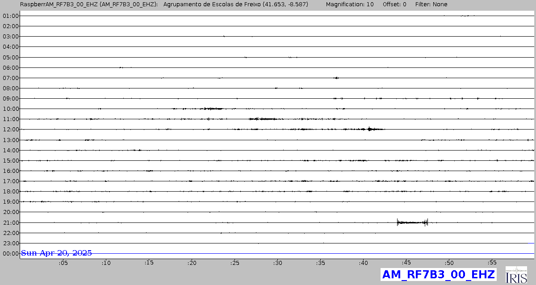
Task: Click the 01:00 hour label
Action: point(11,16)
